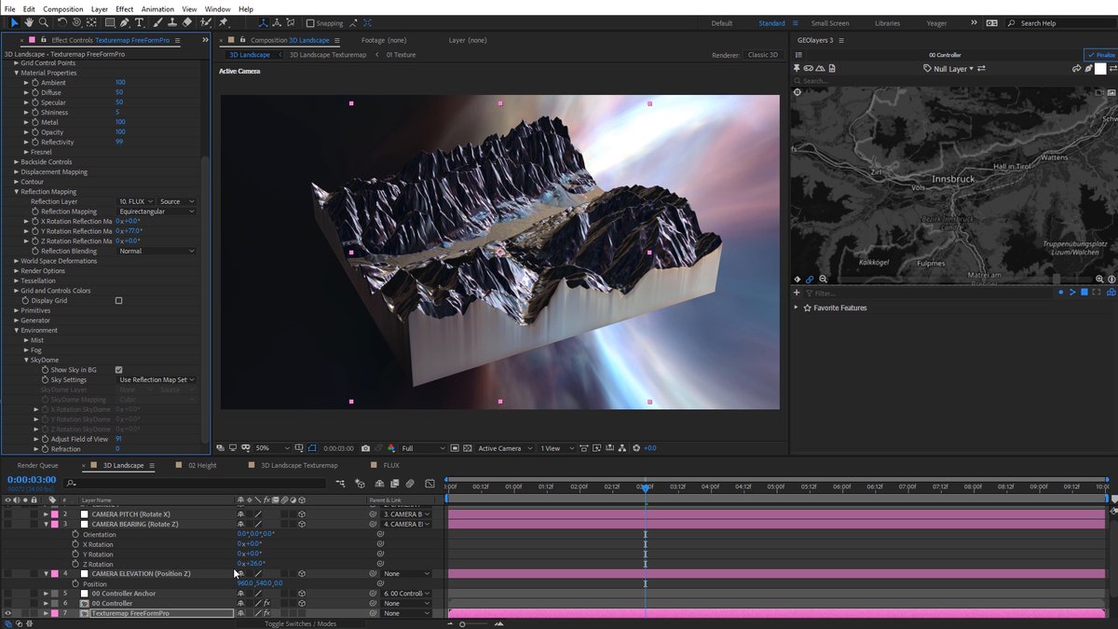Open the viewer 50% magnification dropdown
Viewport: 1118px width, 629px height.
point(273,448)
